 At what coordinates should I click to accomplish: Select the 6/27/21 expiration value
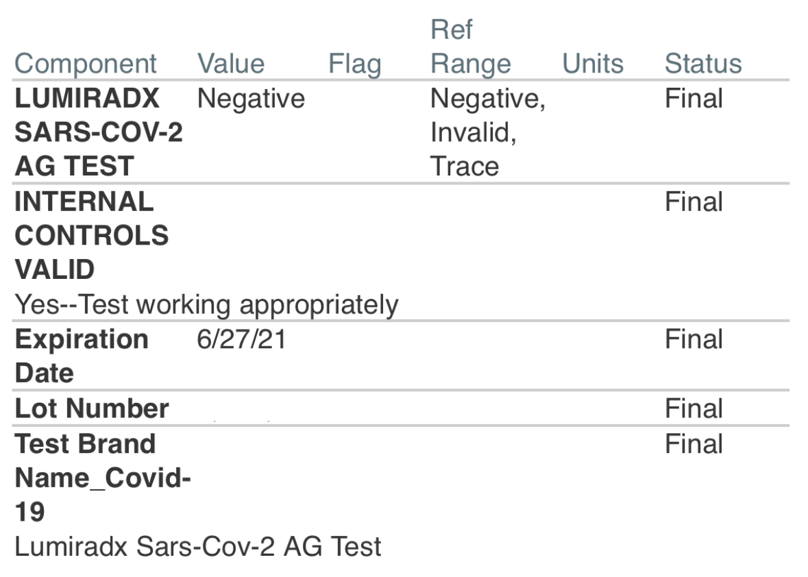pos(241,340)
